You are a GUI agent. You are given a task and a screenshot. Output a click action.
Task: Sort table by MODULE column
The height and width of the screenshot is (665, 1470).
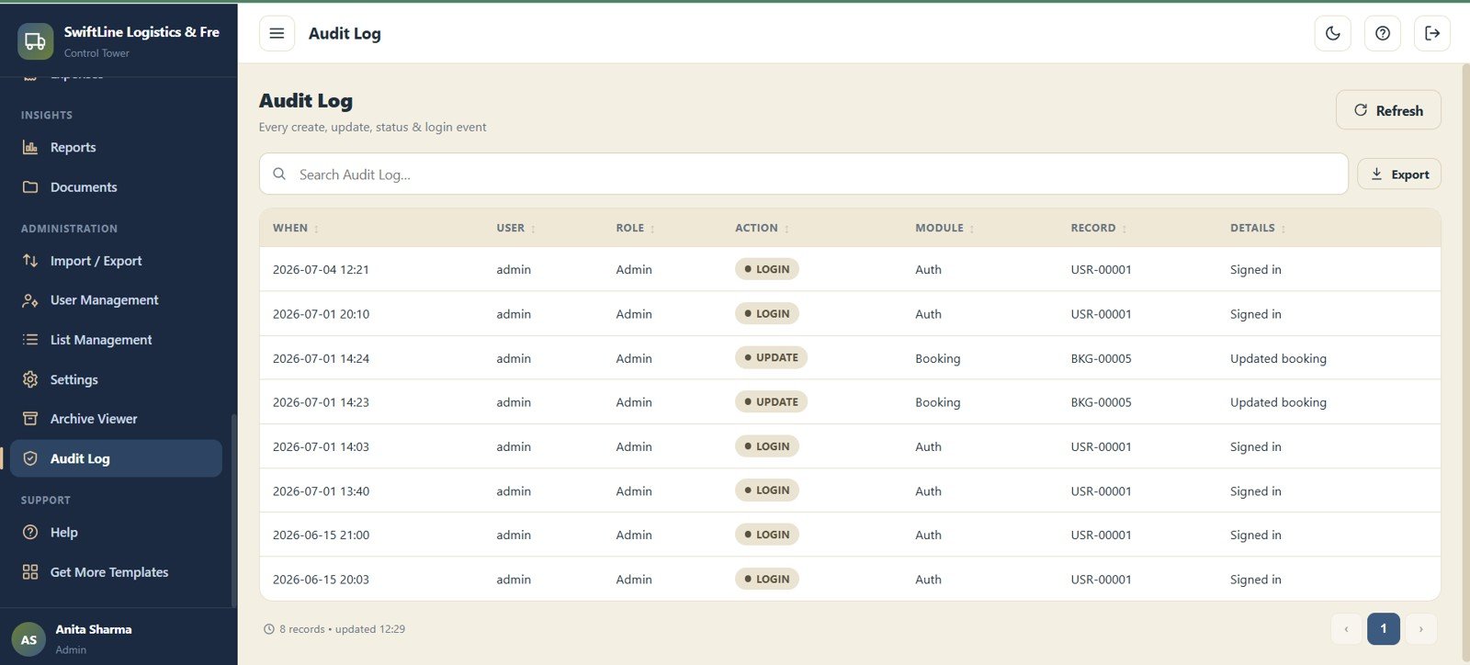945,228
